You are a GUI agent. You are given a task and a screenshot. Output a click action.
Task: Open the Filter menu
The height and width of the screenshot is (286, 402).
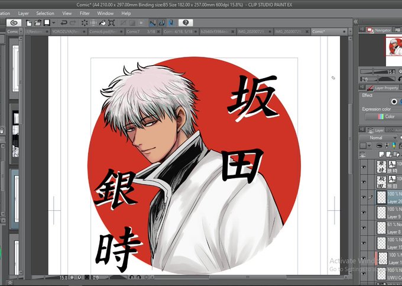pos(85,14)
